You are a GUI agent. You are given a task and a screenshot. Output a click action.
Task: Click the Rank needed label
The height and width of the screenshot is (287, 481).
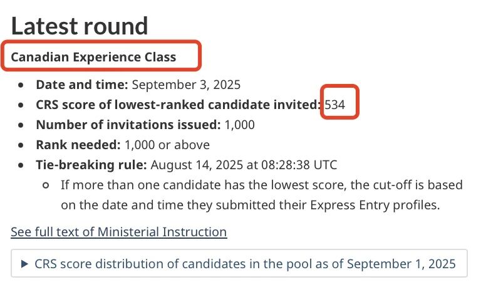point(78,145)
